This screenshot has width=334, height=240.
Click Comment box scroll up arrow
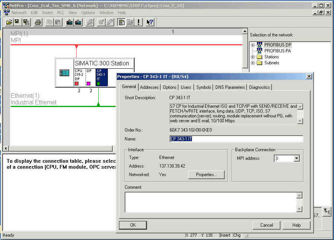[299, 195]
